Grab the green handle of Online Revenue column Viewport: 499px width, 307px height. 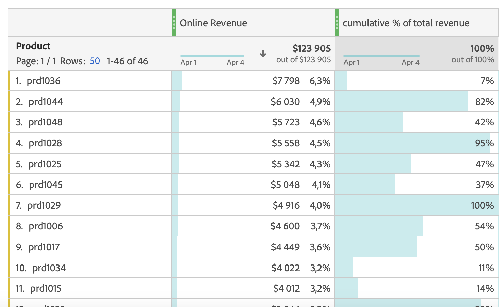click(x=174, y=23)
